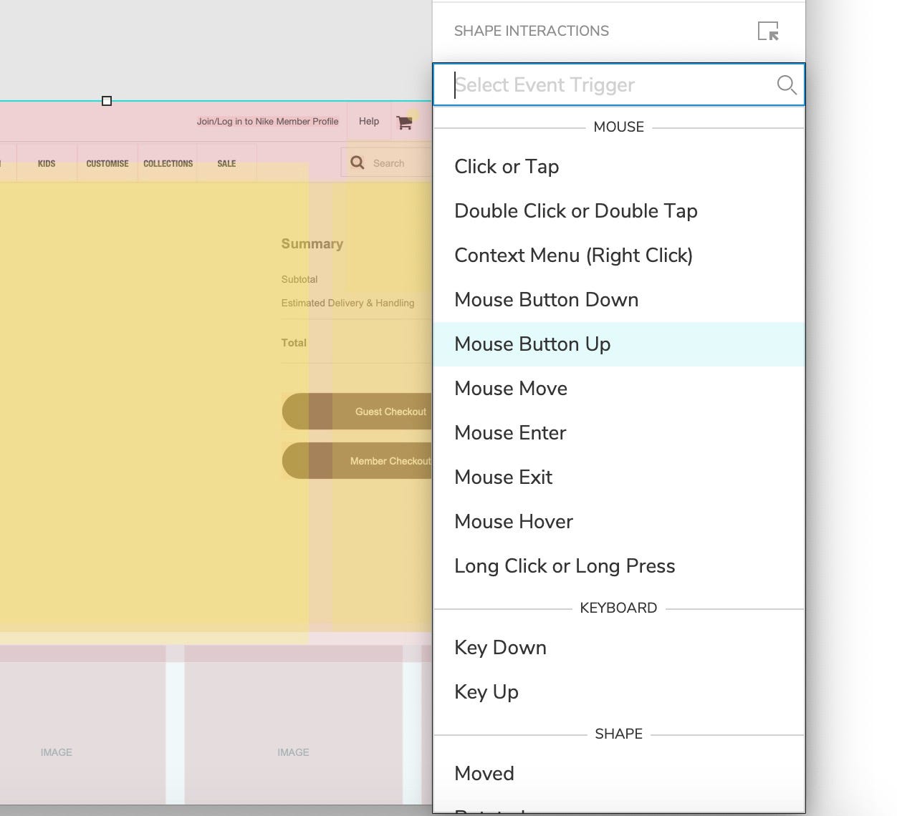
Task: Click Guest Checkout button on canvas
Action: pyautogui.click(x=357, y=412)
